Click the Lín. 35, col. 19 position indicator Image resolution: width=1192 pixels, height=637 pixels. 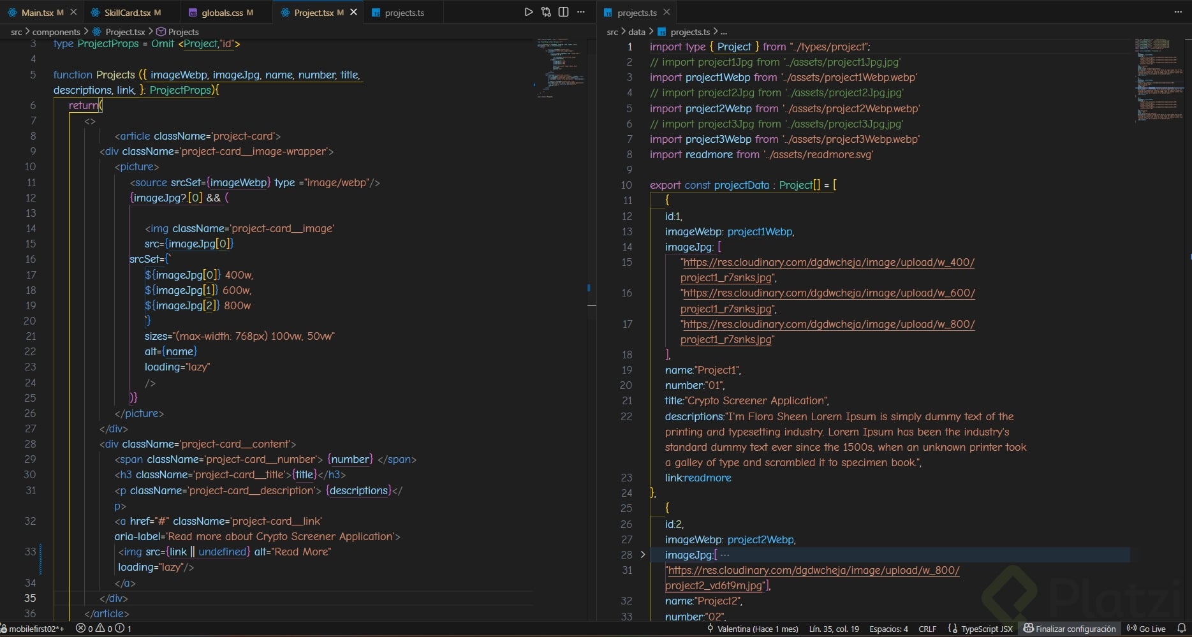coord(833,629)
